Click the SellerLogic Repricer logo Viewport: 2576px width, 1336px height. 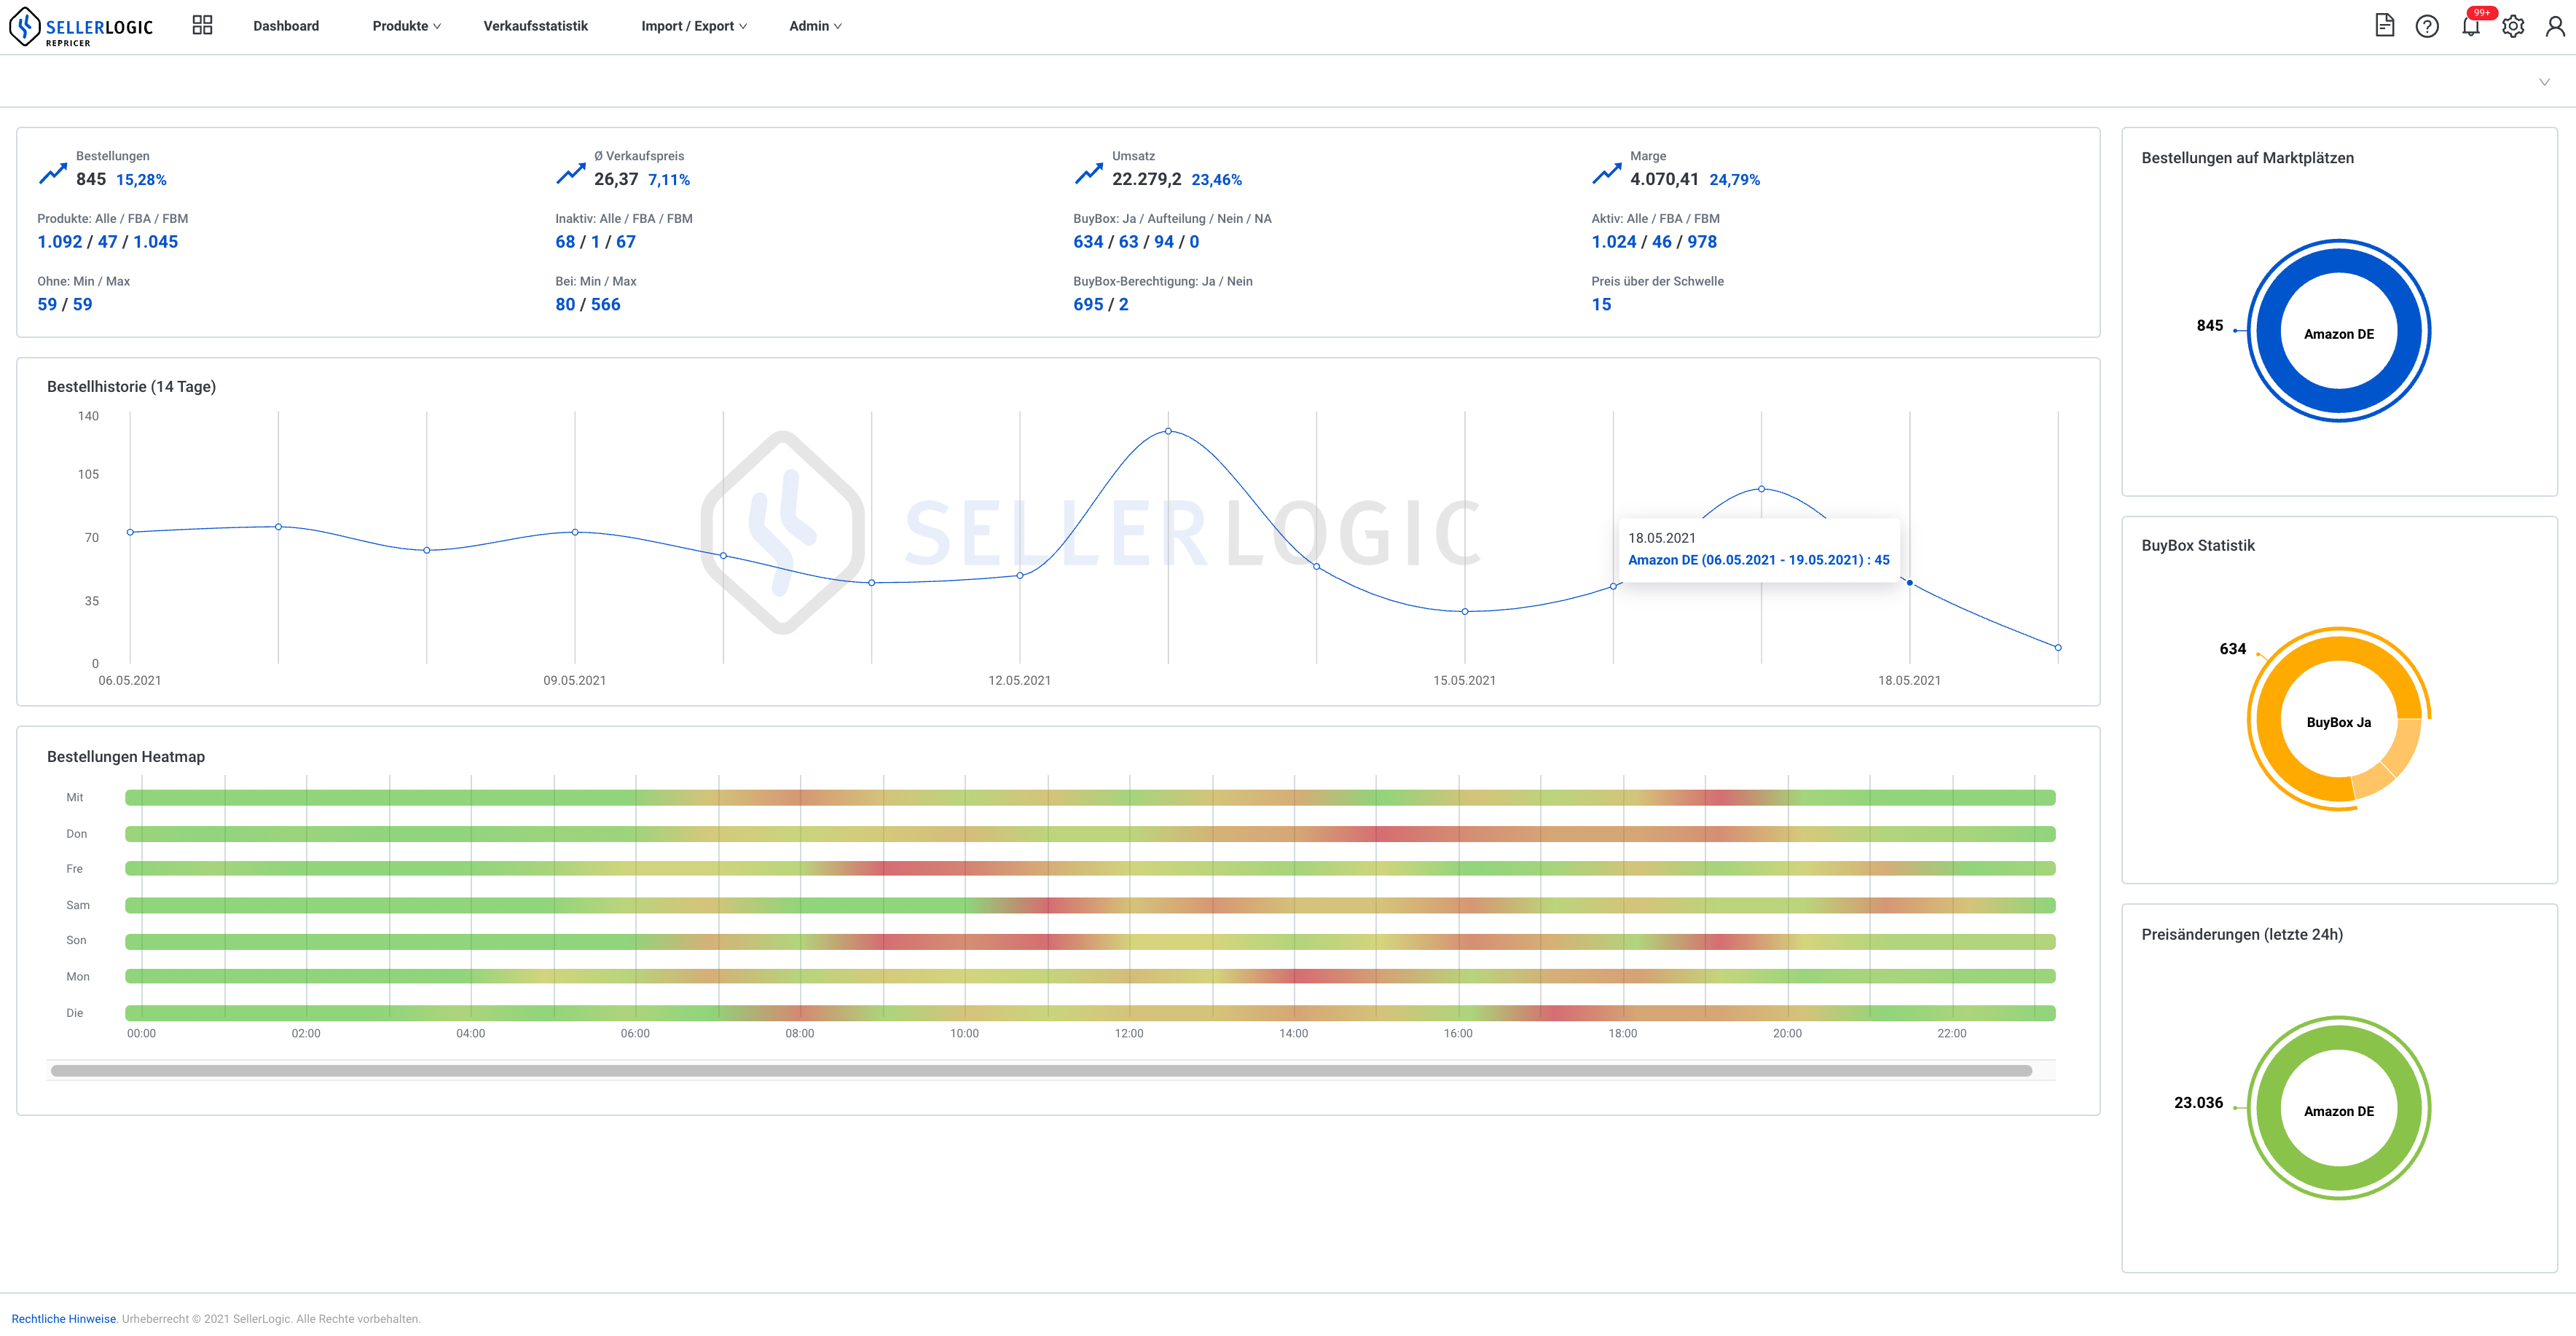click(80, 27)
